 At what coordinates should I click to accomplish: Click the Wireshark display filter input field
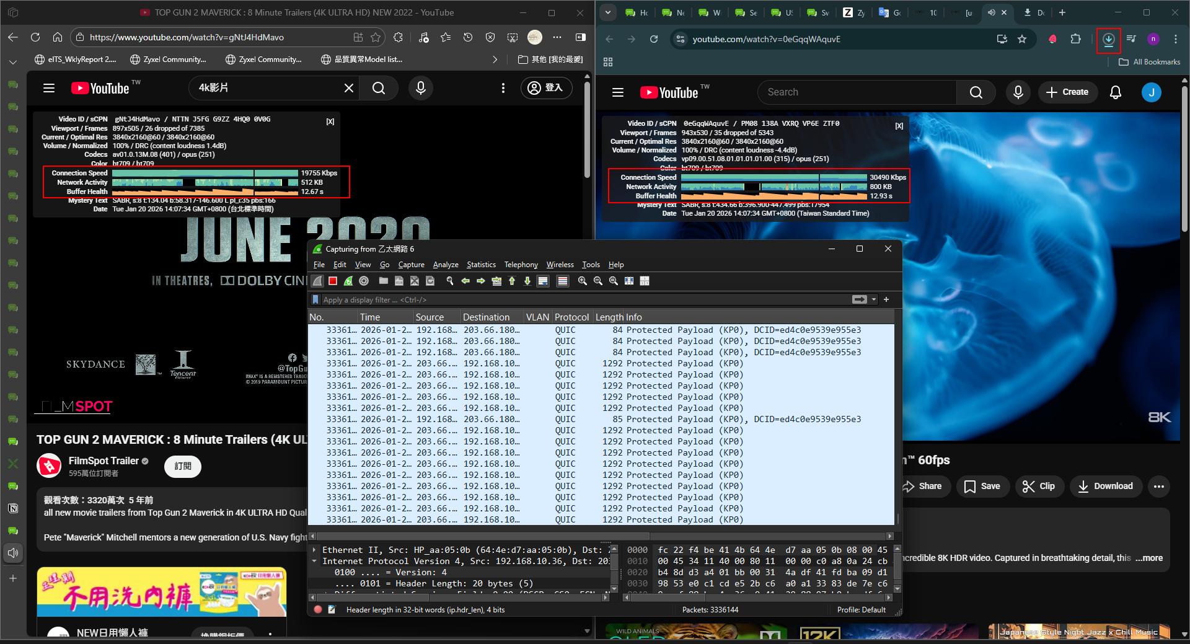586,300
